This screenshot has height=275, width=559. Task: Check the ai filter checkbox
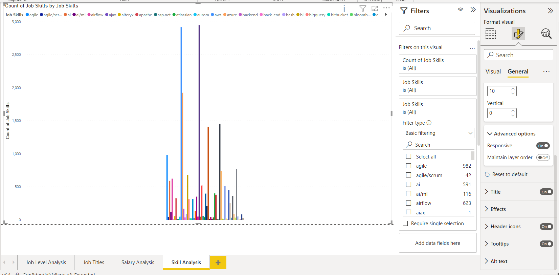(409, 185)
